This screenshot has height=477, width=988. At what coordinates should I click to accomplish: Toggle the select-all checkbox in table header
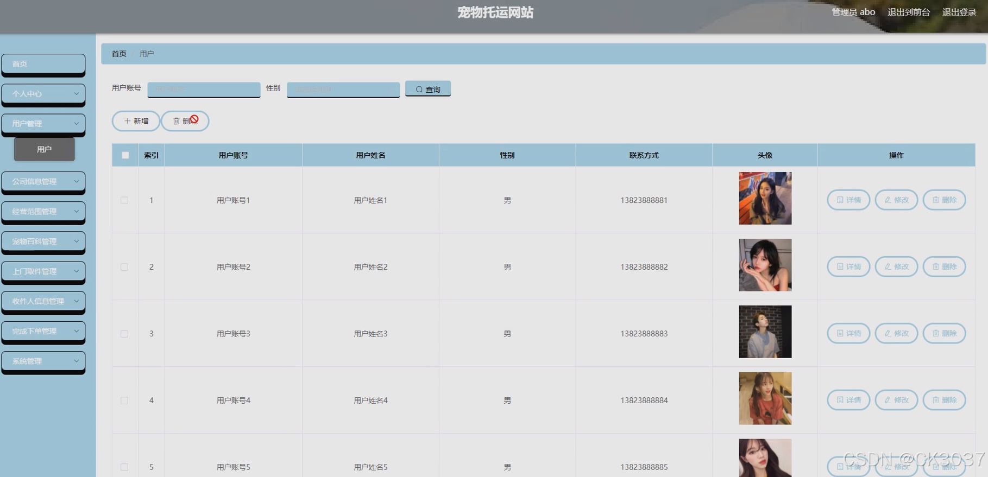click(125, 155)
